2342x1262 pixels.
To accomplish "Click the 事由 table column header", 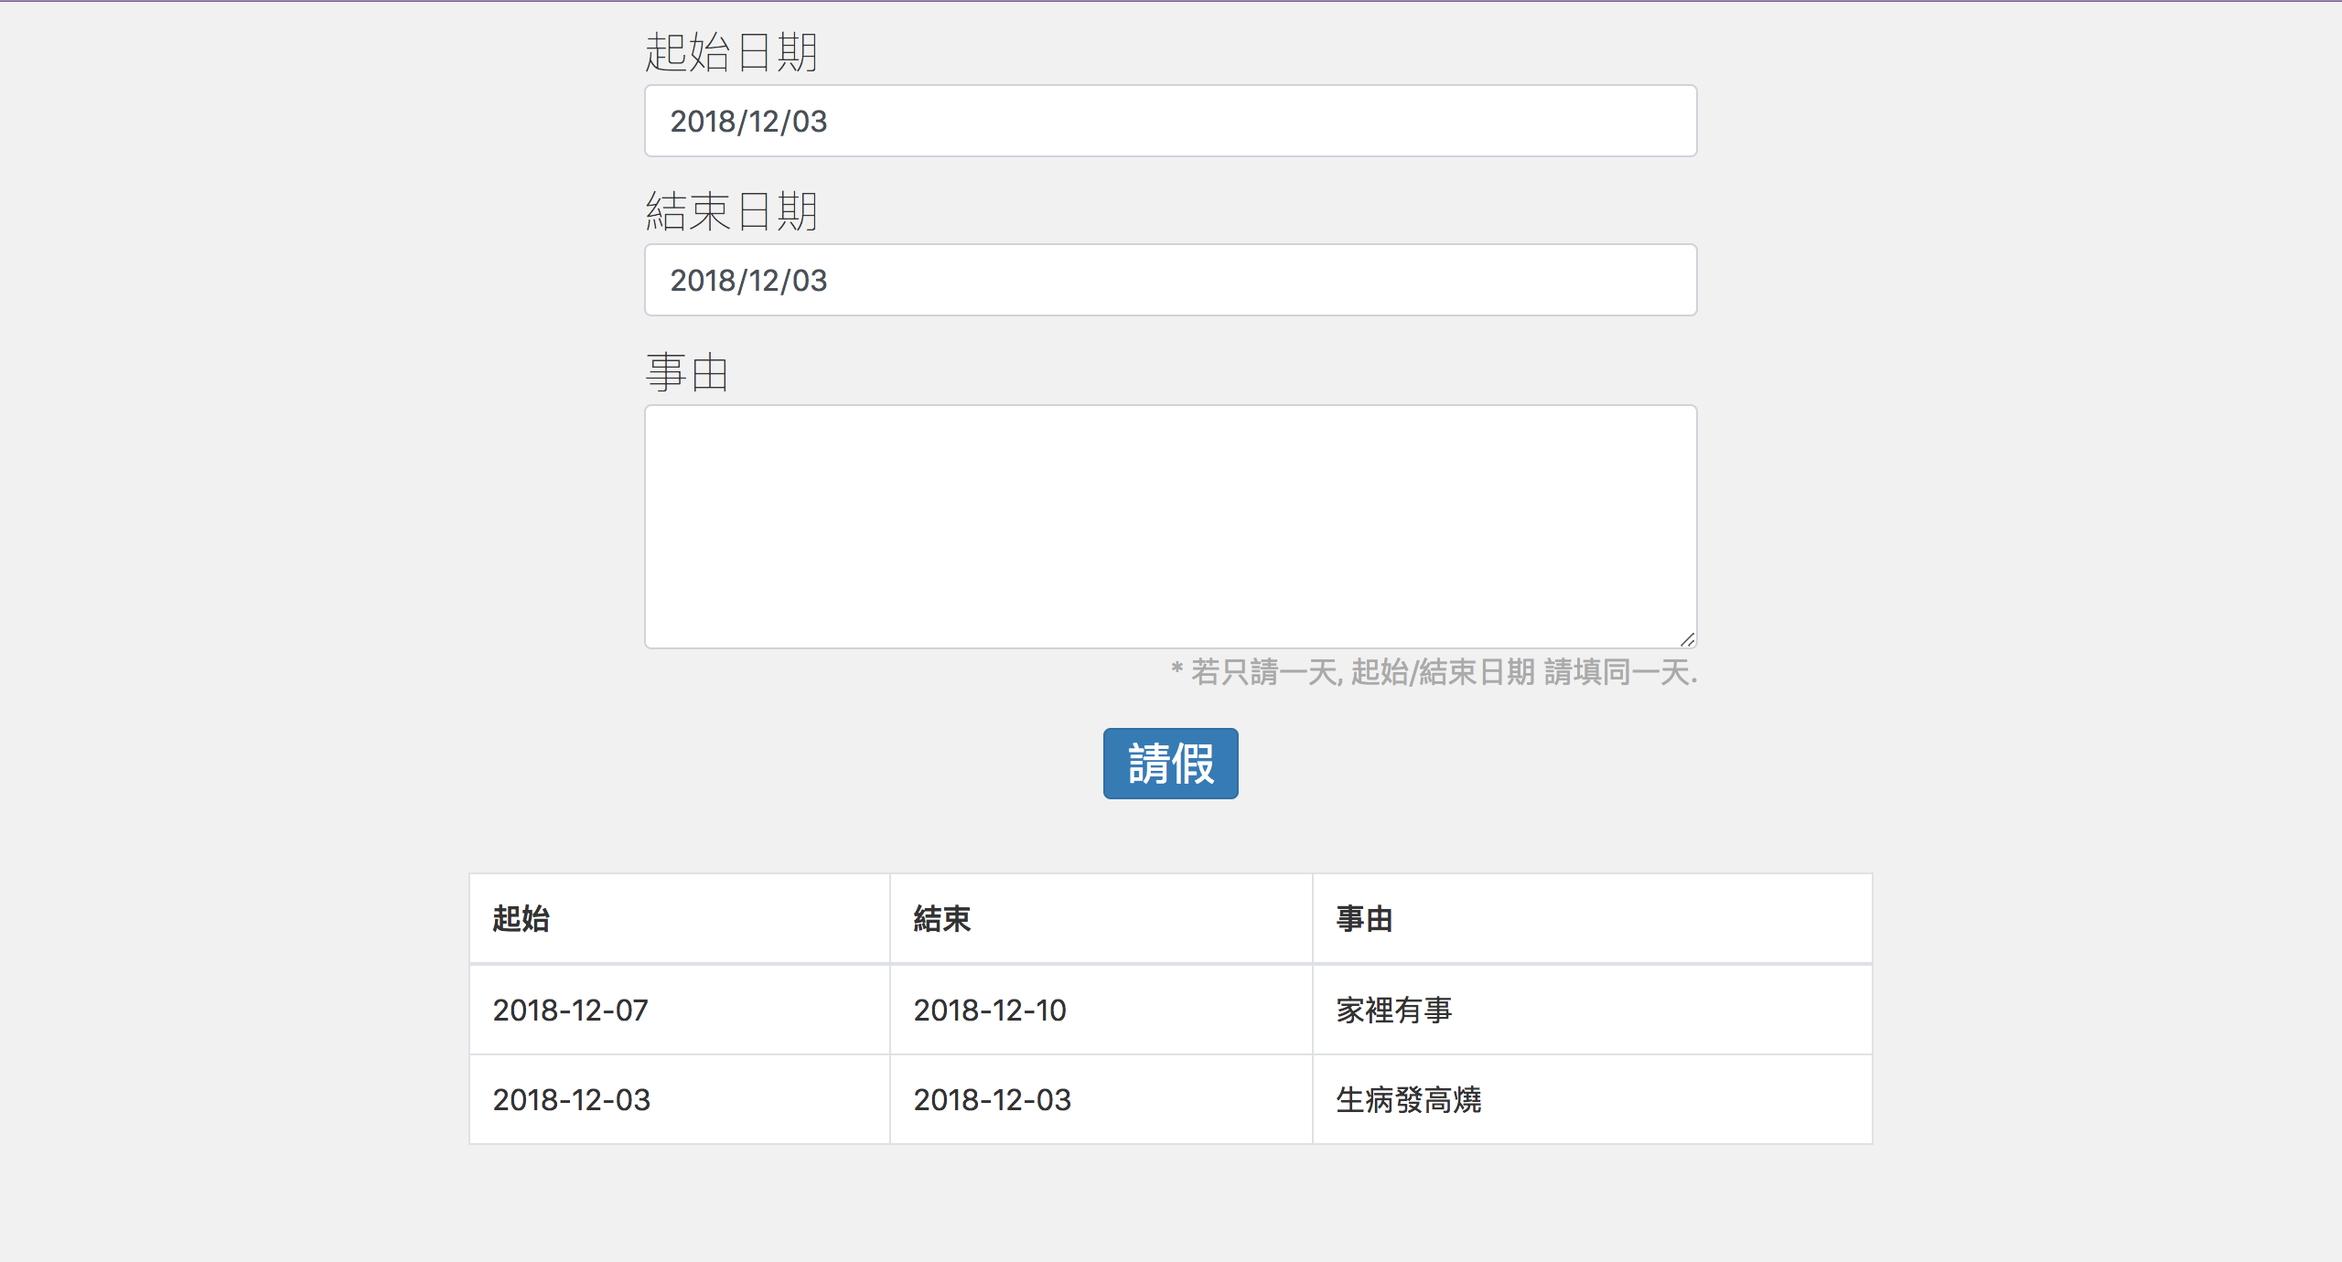I will pos(1364,918).
